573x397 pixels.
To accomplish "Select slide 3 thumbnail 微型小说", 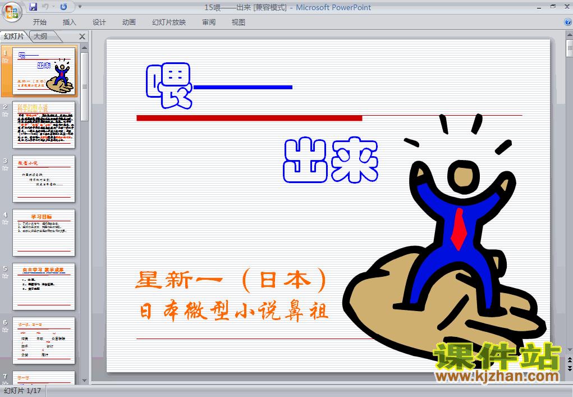I will point(44,179).
